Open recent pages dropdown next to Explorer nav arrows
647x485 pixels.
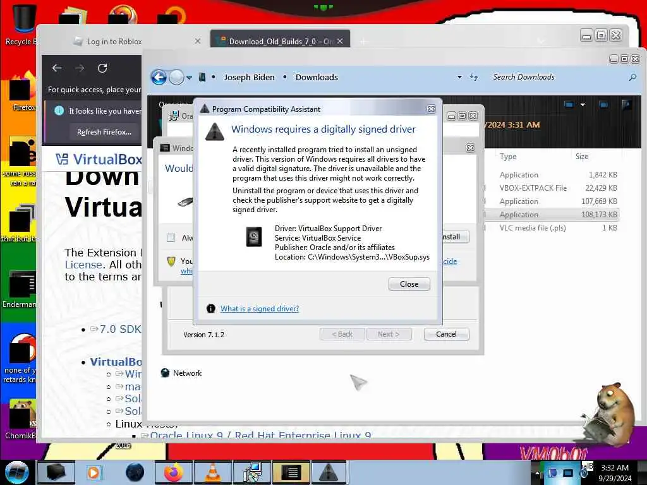[189, 78]
